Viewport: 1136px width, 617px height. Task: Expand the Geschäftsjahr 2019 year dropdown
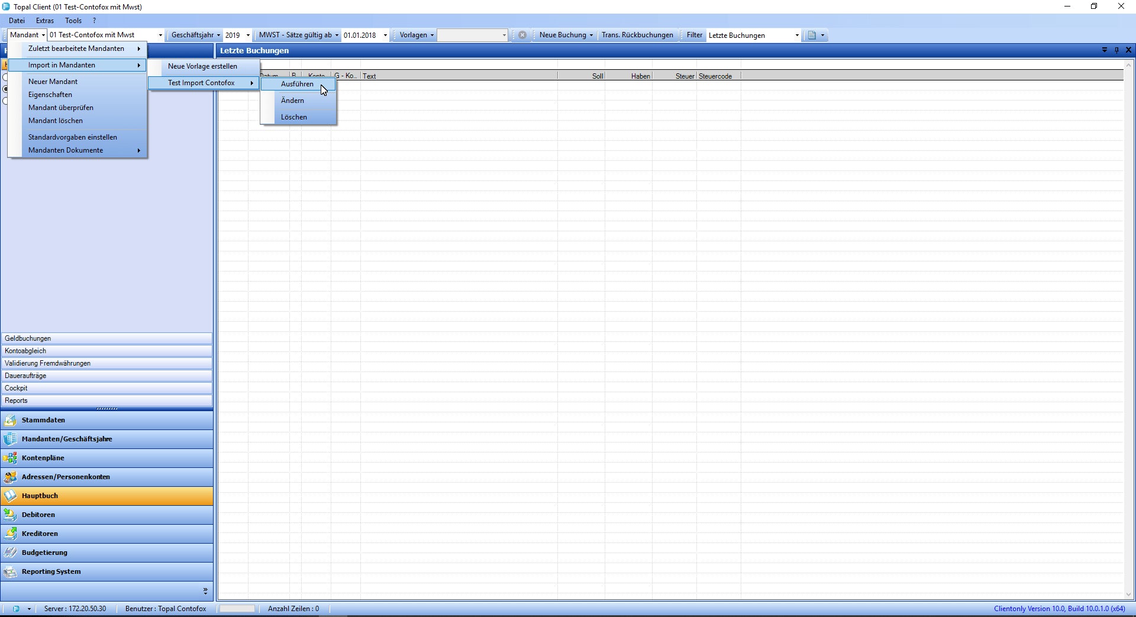pyautogui.click(x=248, y=35)
